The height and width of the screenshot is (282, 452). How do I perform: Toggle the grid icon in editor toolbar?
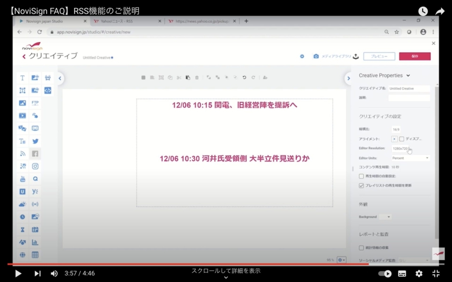[143, 78]
